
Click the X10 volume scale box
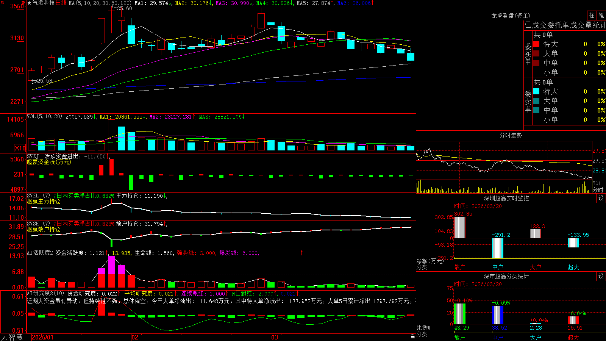pyautogui.click(x=20, y=148)
